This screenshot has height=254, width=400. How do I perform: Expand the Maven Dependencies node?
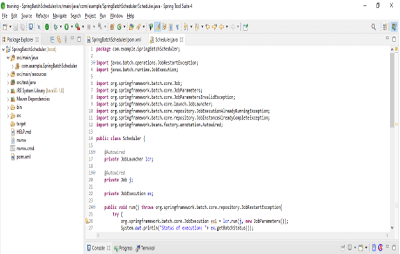[8, 99]
